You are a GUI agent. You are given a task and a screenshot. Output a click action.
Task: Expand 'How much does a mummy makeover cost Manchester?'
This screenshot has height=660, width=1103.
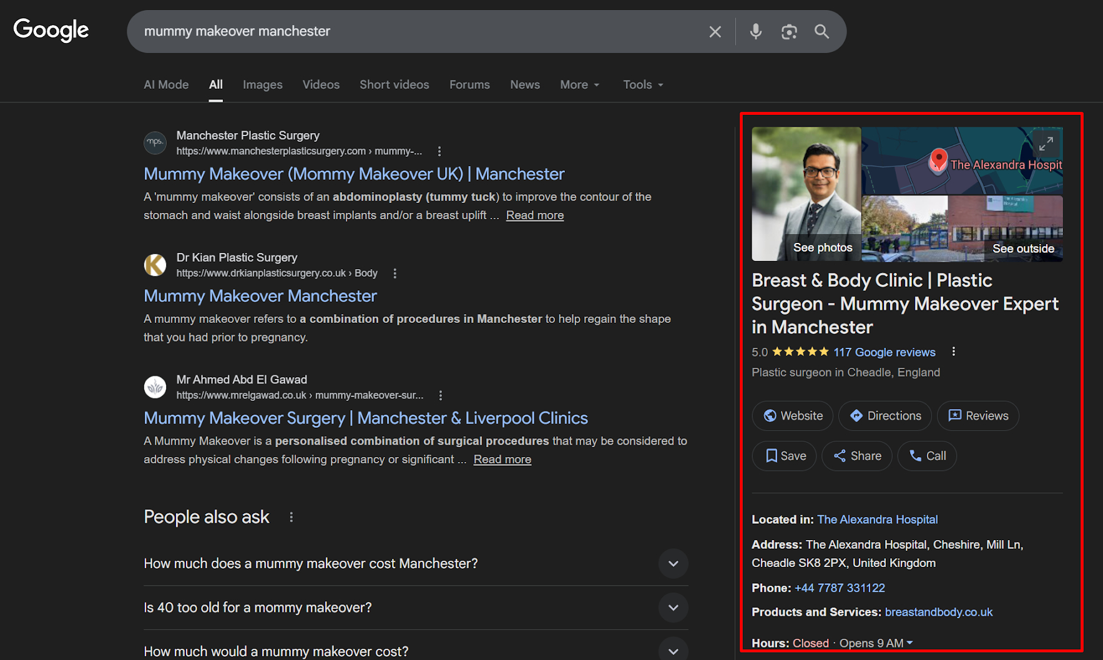673,564
